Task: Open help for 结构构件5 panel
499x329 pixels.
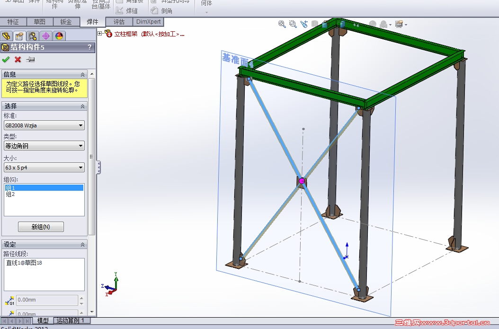Action: [90, 47]
